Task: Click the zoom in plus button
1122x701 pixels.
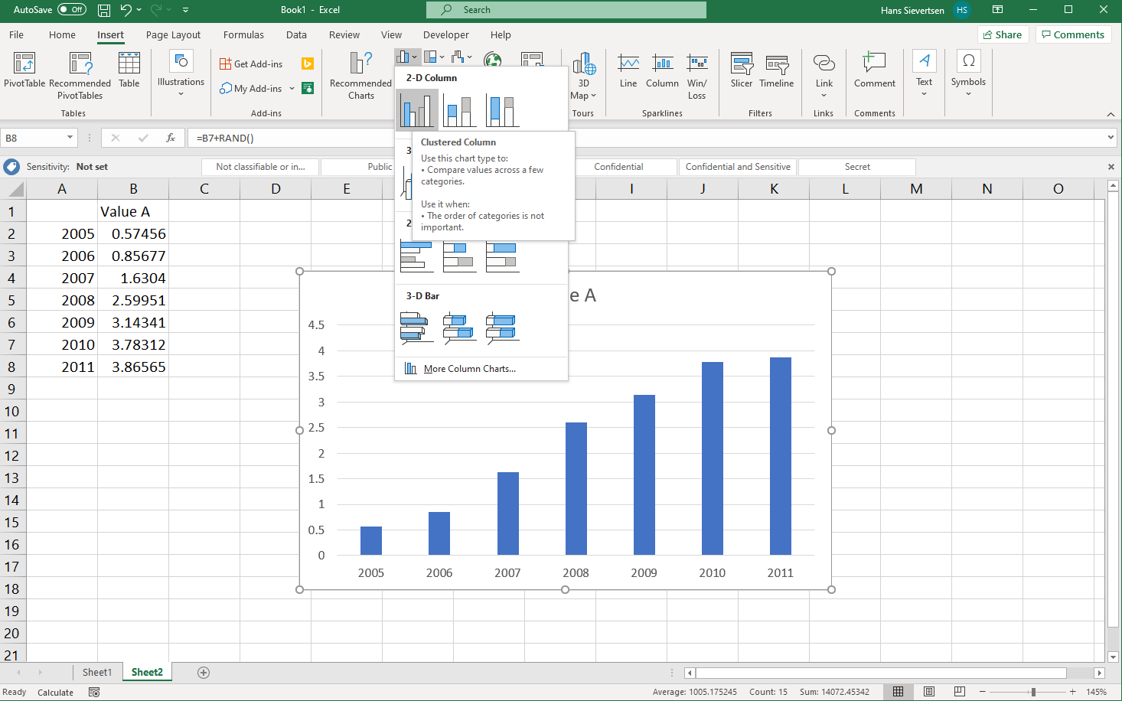Action: coord(1072,692)
